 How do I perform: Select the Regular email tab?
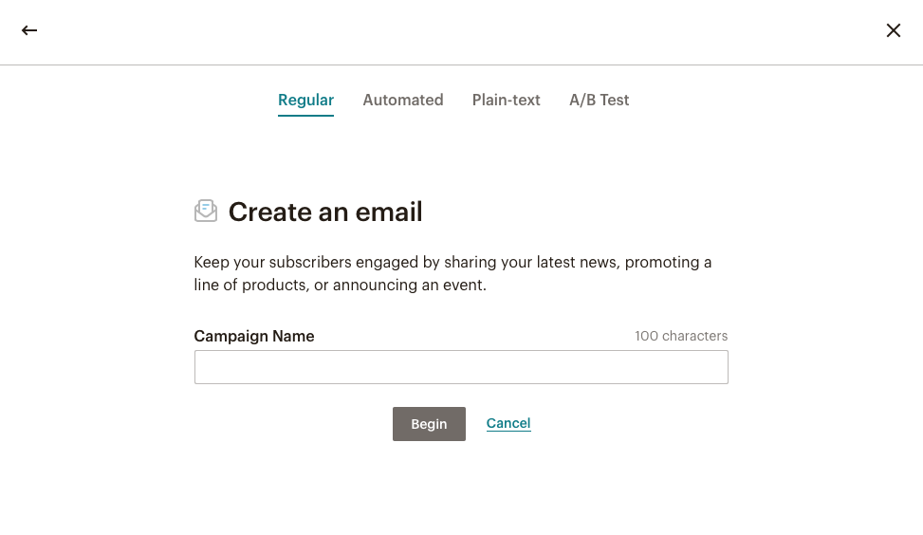[305, 100]
